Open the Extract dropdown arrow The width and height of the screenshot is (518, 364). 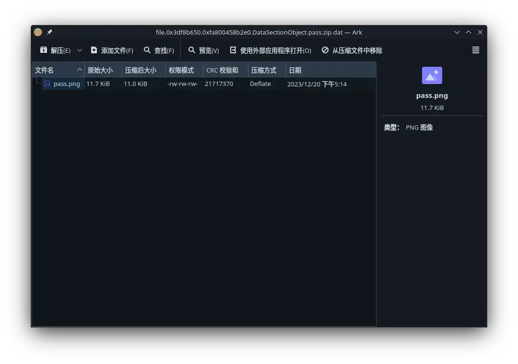[80, 50]
